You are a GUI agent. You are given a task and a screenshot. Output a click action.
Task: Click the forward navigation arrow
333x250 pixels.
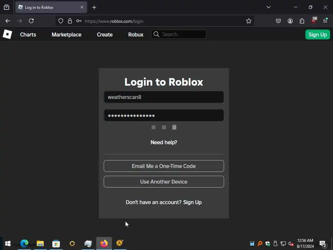pos(20,21)
